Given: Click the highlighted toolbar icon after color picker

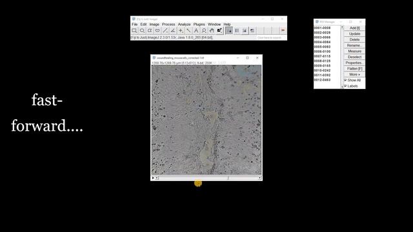Looking at the screenshot, I should 229,30.
